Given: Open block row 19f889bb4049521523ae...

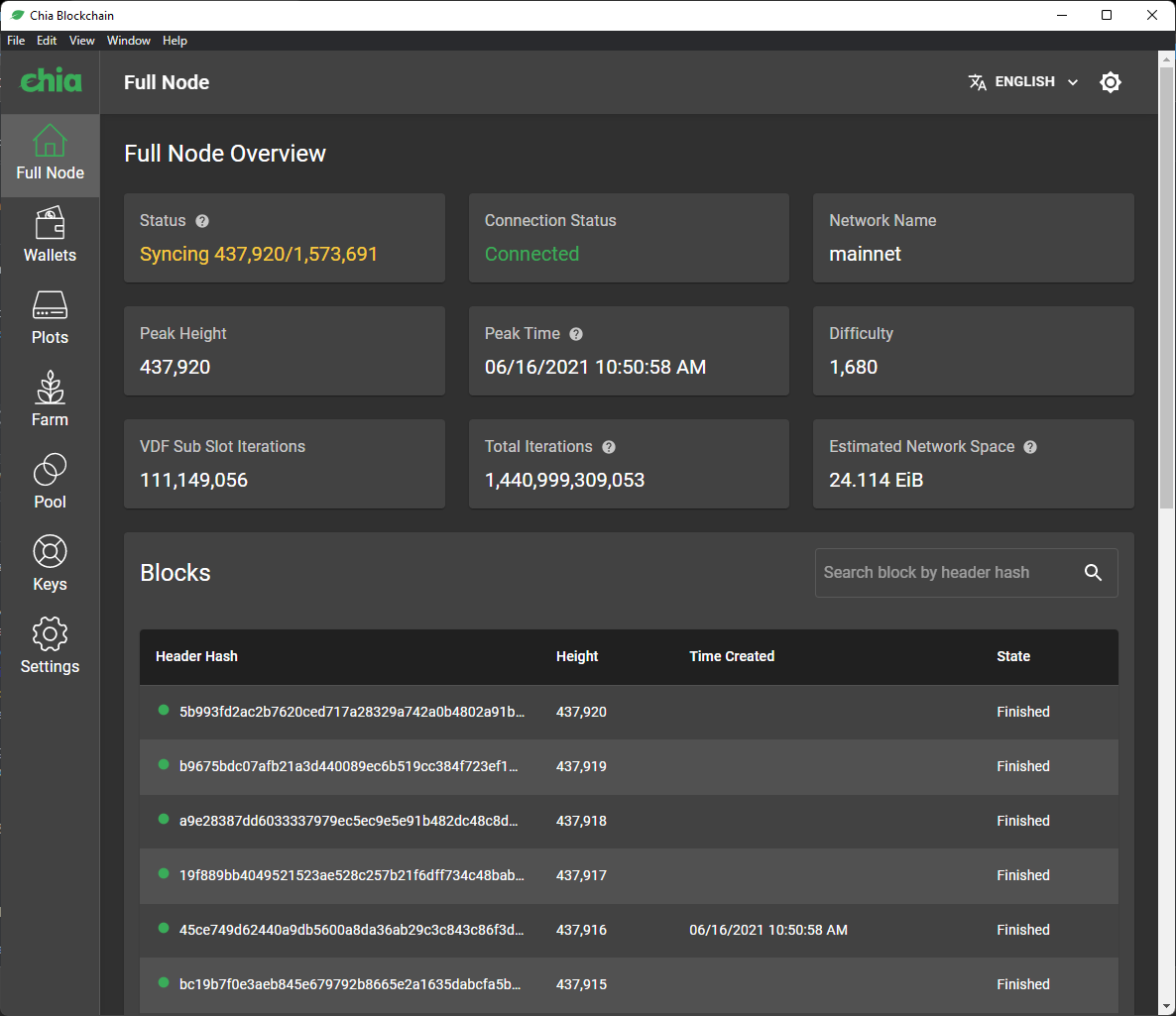Looking at the screenshot, I should pyautogui.click(x=629, y=876).
